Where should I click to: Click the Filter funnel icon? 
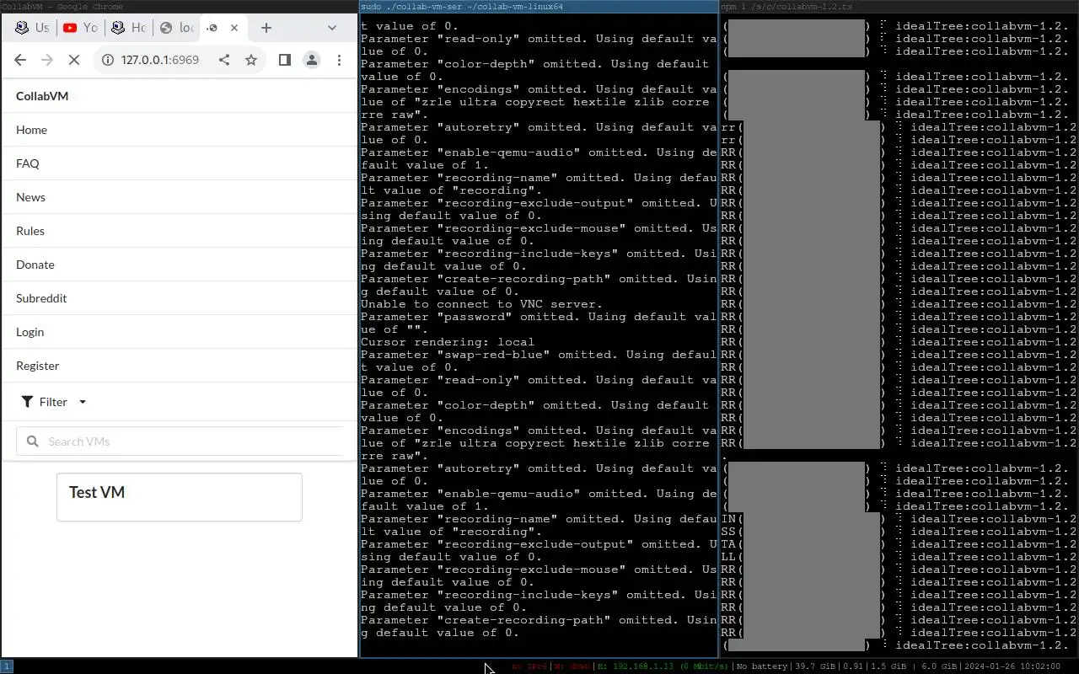[27, 402]
